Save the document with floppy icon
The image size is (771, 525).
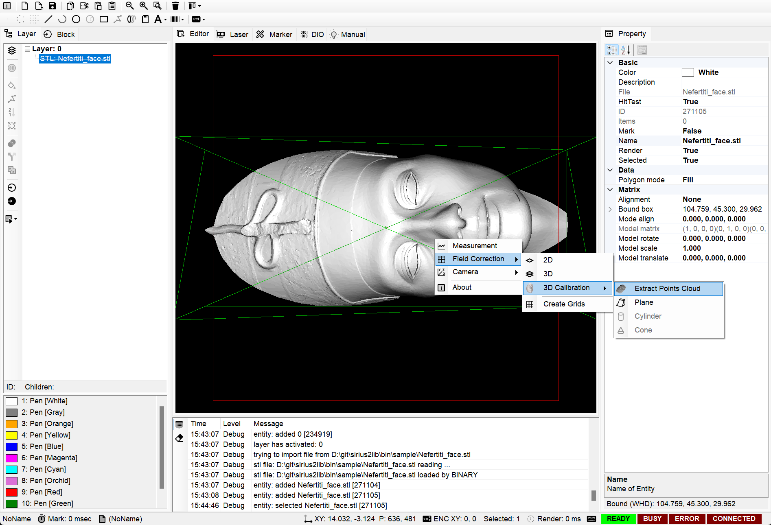(53, 6)
